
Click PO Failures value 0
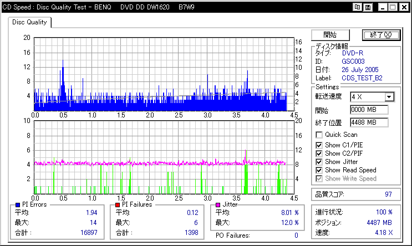click(297, 235)
